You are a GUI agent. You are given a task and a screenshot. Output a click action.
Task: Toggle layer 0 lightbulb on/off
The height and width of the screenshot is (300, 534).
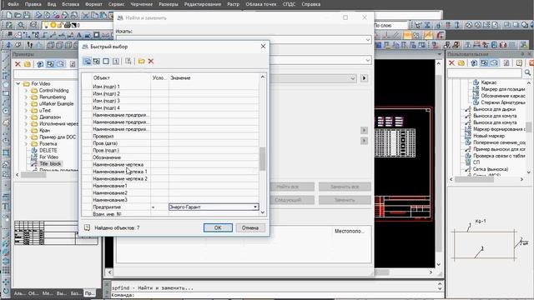pos(46,25)
